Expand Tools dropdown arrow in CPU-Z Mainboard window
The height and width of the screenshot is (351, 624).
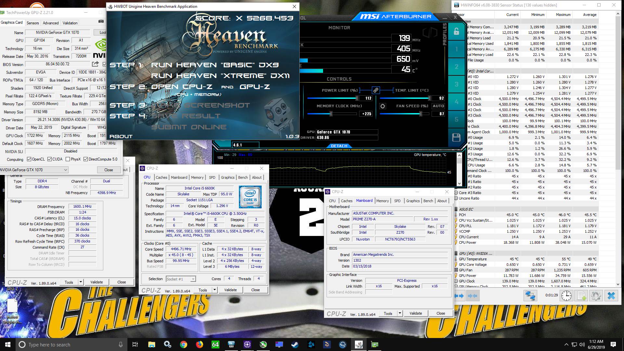400,313
